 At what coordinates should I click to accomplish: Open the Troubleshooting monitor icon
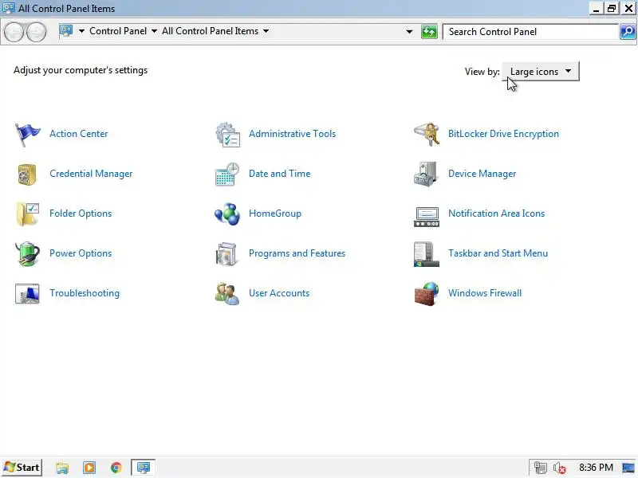point(27,293)
